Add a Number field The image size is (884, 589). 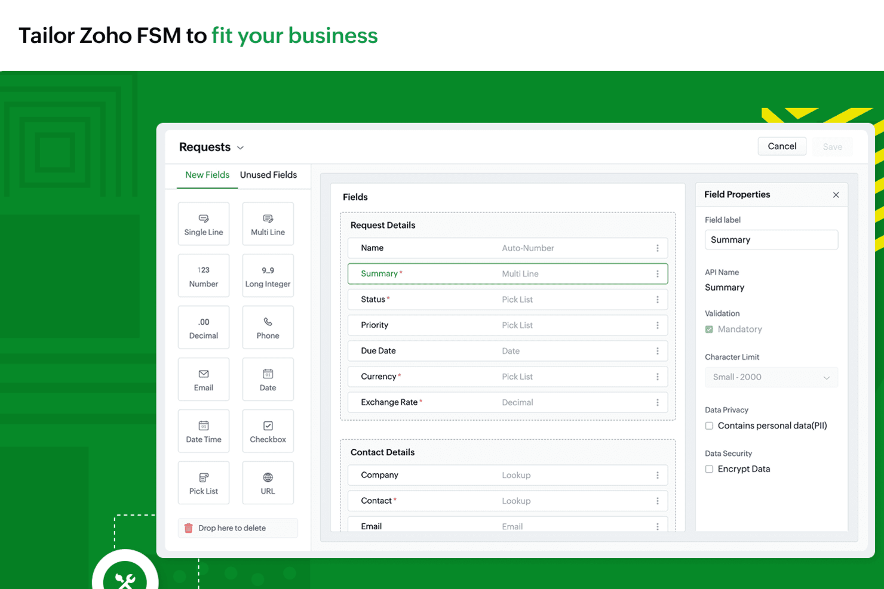204,275
